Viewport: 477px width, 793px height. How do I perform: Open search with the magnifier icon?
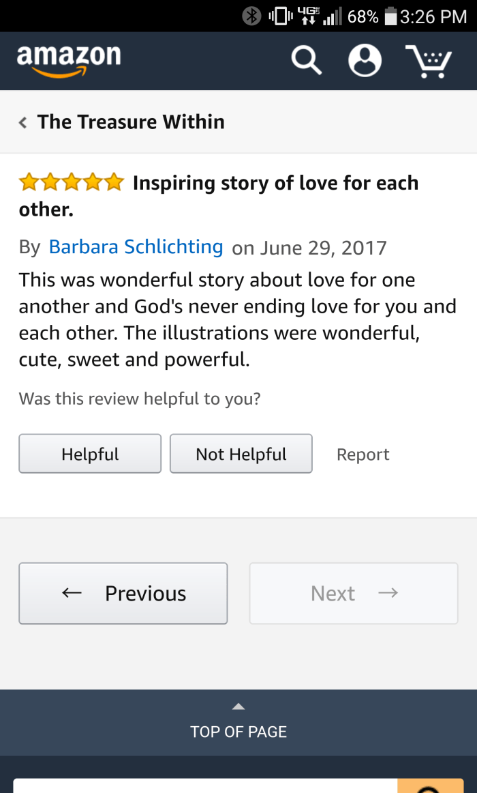[x=306, y=61]
